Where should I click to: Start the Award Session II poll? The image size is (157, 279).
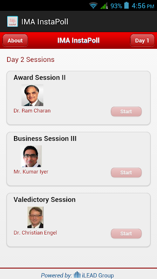126,112
